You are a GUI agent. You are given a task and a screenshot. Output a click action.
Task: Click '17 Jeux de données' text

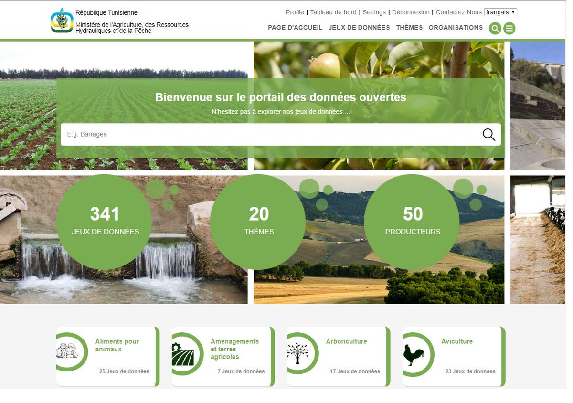click(x=355, y=371)
